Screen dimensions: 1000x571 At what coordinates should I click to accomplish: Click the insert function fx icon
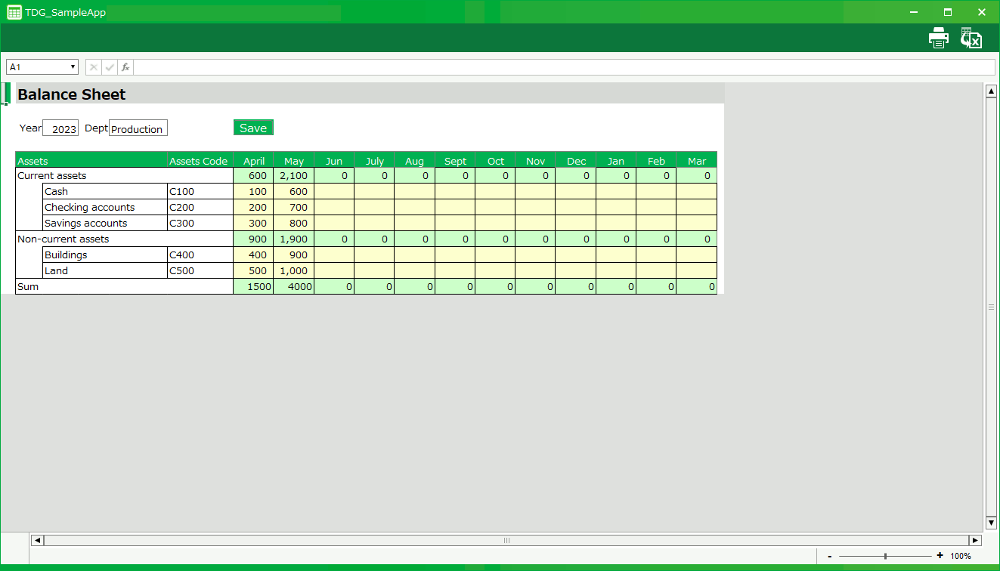click(125, 67)
